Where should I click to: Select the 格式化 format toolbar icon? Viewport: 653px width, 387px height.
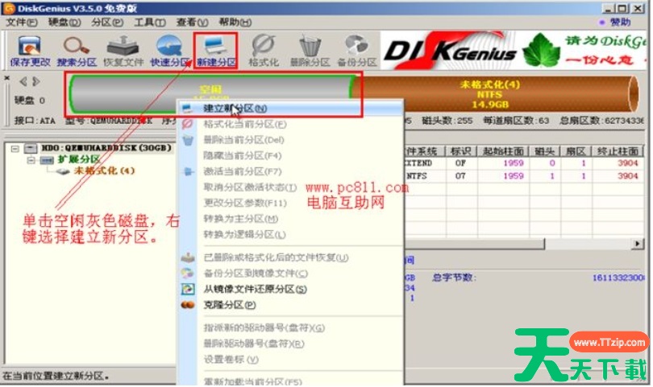(x=264, y=51)
